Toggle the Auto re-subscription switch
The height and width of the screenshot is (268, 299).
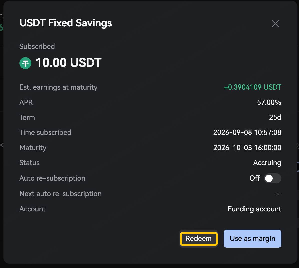tap(272, 178)
